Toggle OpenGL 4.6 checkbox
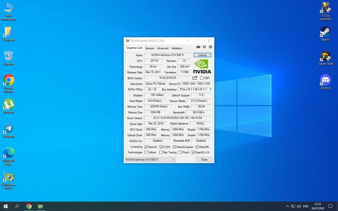The width and height of the screenshot is (338, 211). click(x=193, y=152)
